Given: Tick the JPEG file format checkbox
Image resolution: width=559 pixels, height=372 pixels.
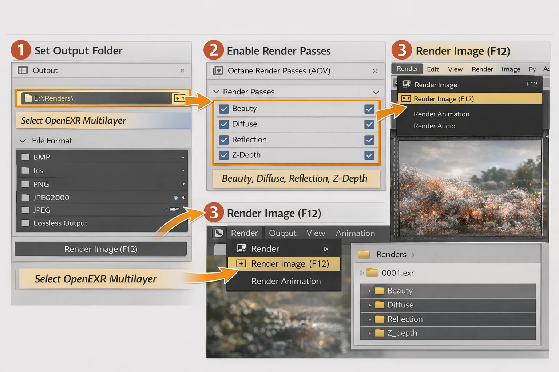Looking at the screenshot, I should click(25, 210).
